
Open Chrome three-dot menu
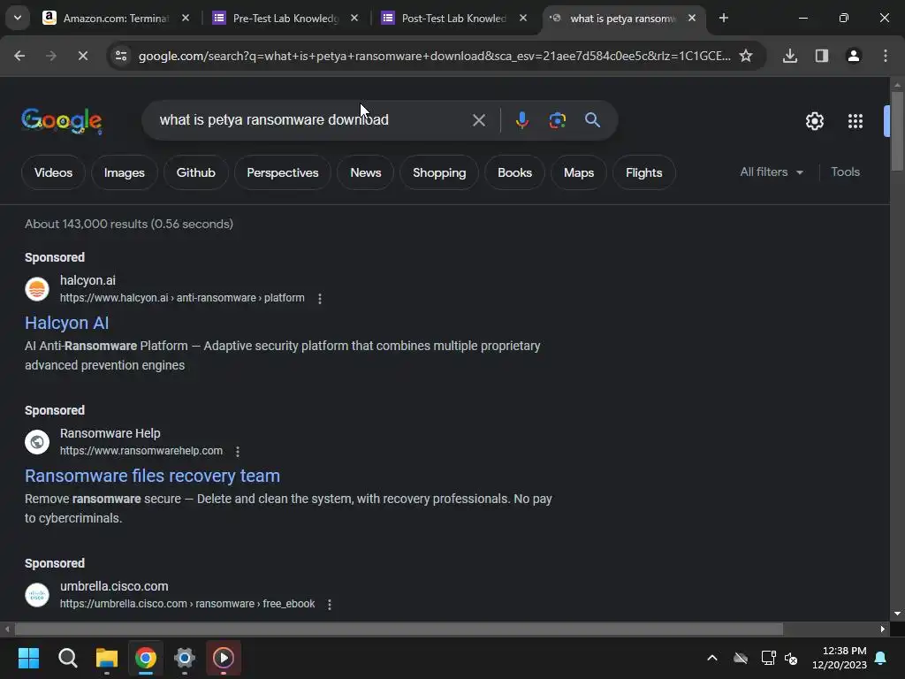(885, 56)
